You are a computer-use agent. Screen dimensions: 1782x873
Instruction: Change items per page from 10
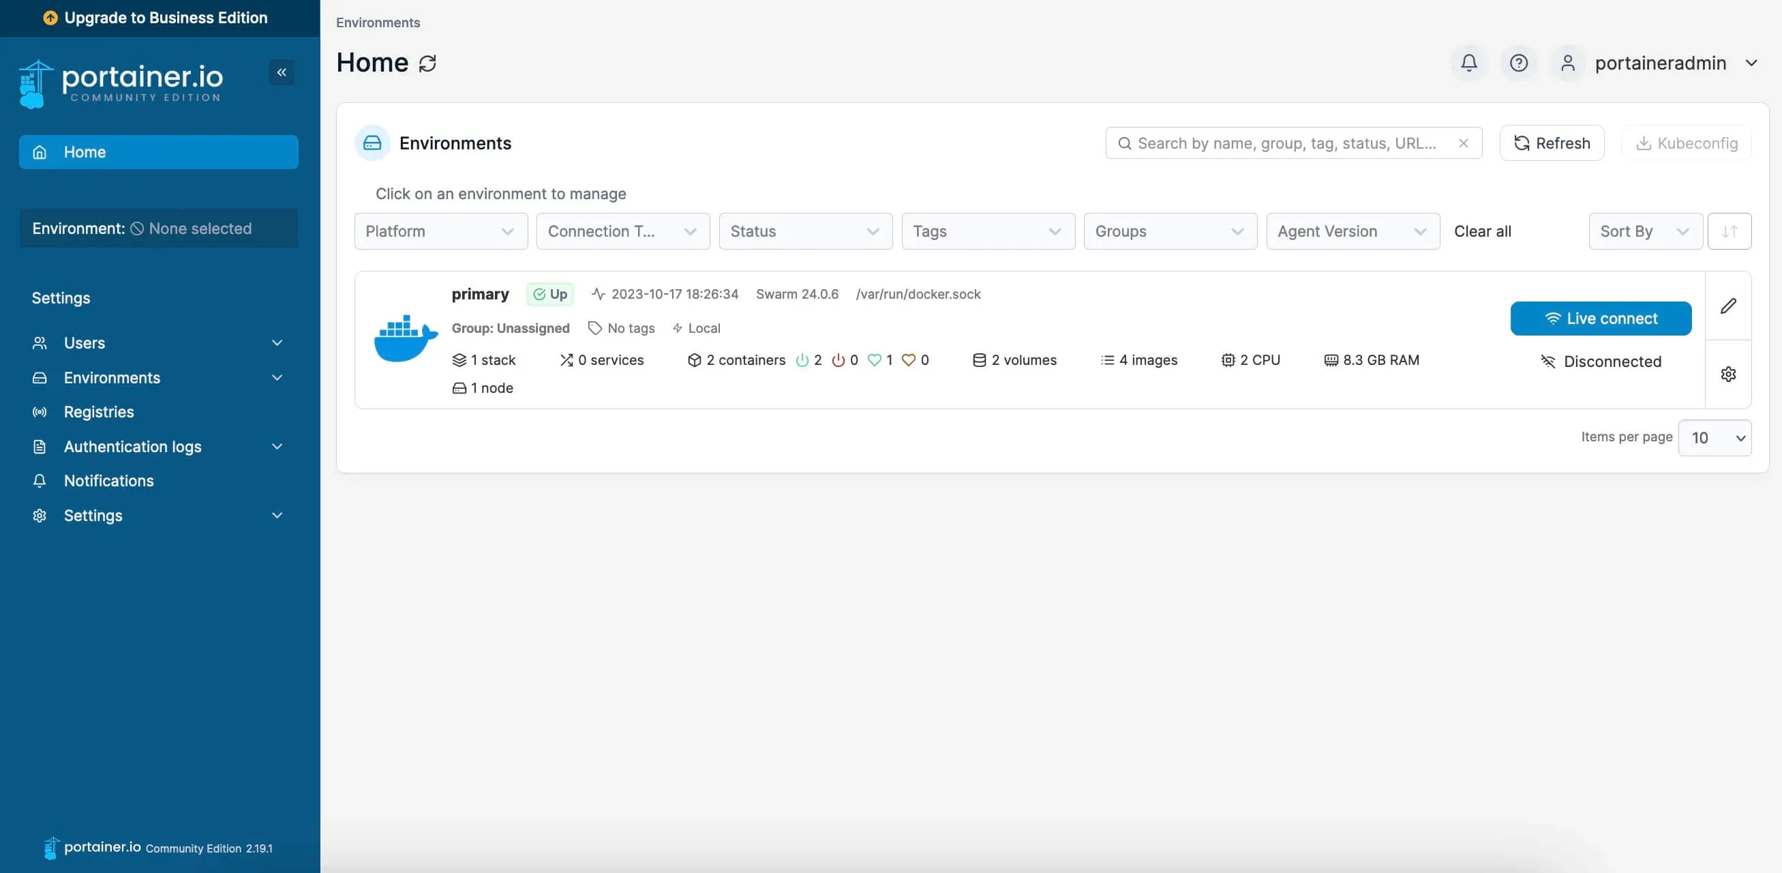(1715, 438)
